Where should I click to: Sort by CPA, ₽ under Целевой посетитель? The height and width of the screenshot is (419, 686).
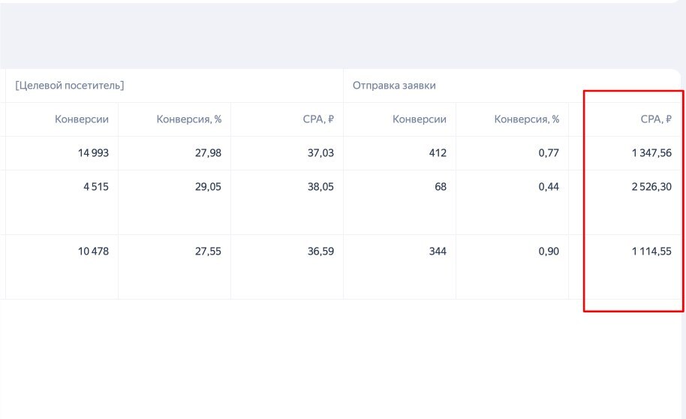[x=320, y=119]
